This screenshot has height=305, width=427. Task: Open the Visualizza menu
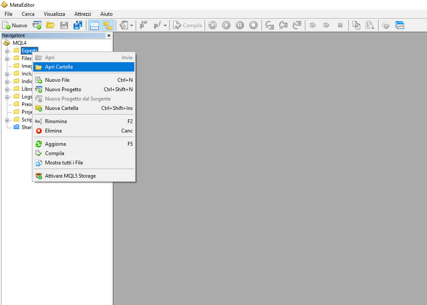click(54, 14)
